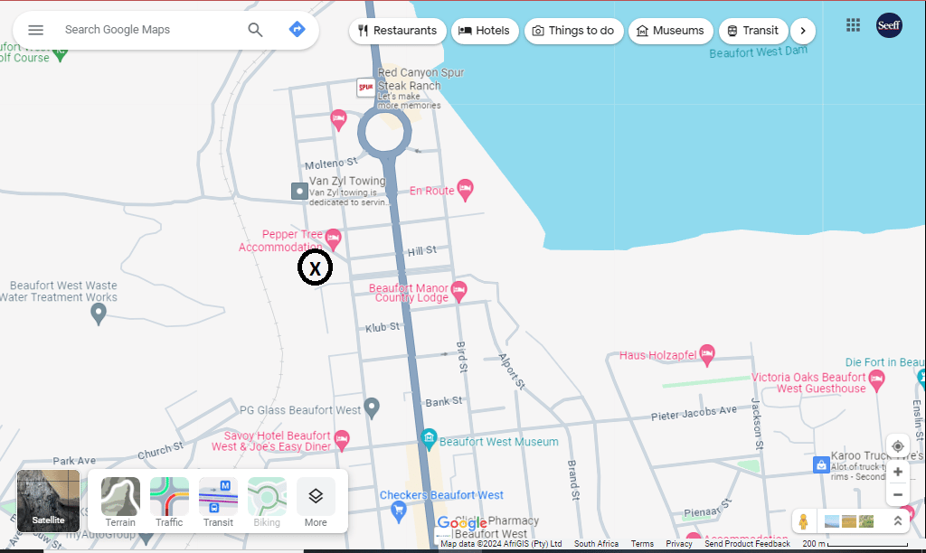Open More layer options

coord(316,501)
